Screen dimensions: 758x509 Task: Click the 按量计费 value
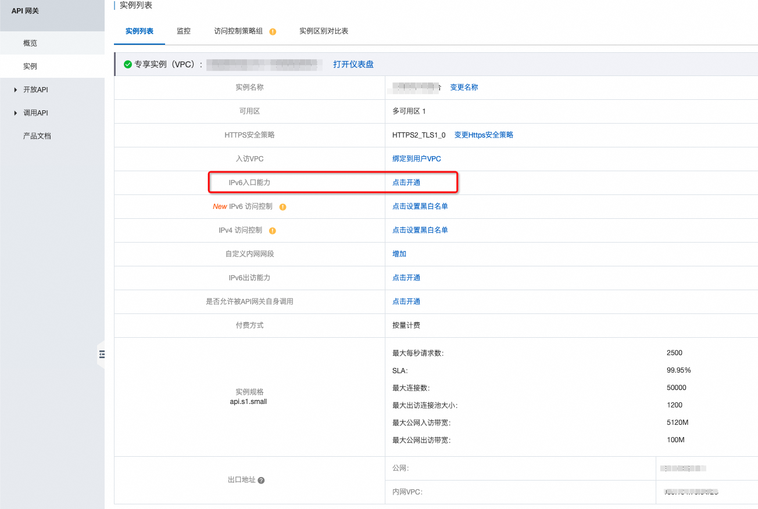point(406,325)
